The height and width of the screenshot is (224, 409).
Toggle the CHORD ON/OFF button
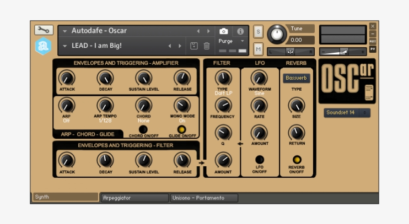(143, 129)
